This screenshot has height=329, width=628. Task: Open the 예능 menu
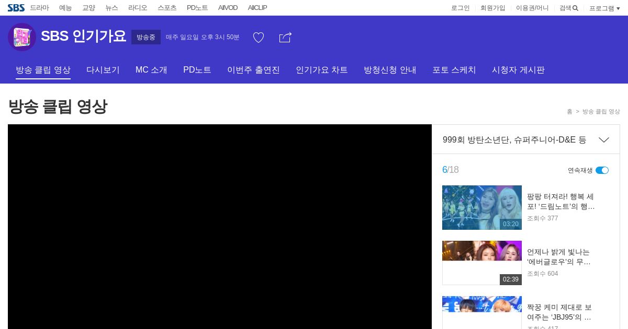pos(65,8)
